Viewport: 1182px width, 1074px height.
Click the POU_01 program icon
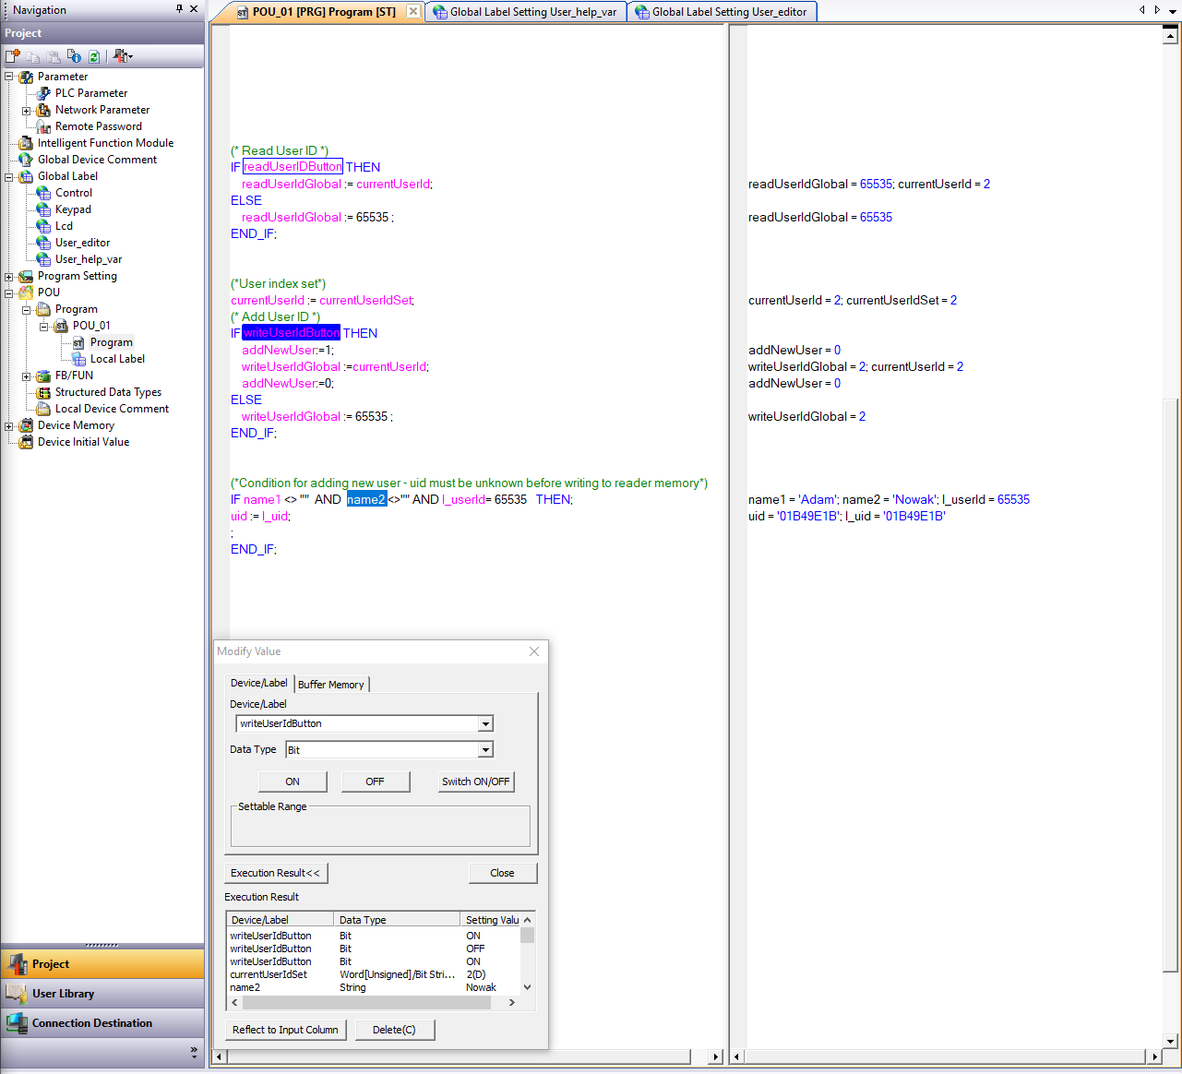tap(61, 326)
